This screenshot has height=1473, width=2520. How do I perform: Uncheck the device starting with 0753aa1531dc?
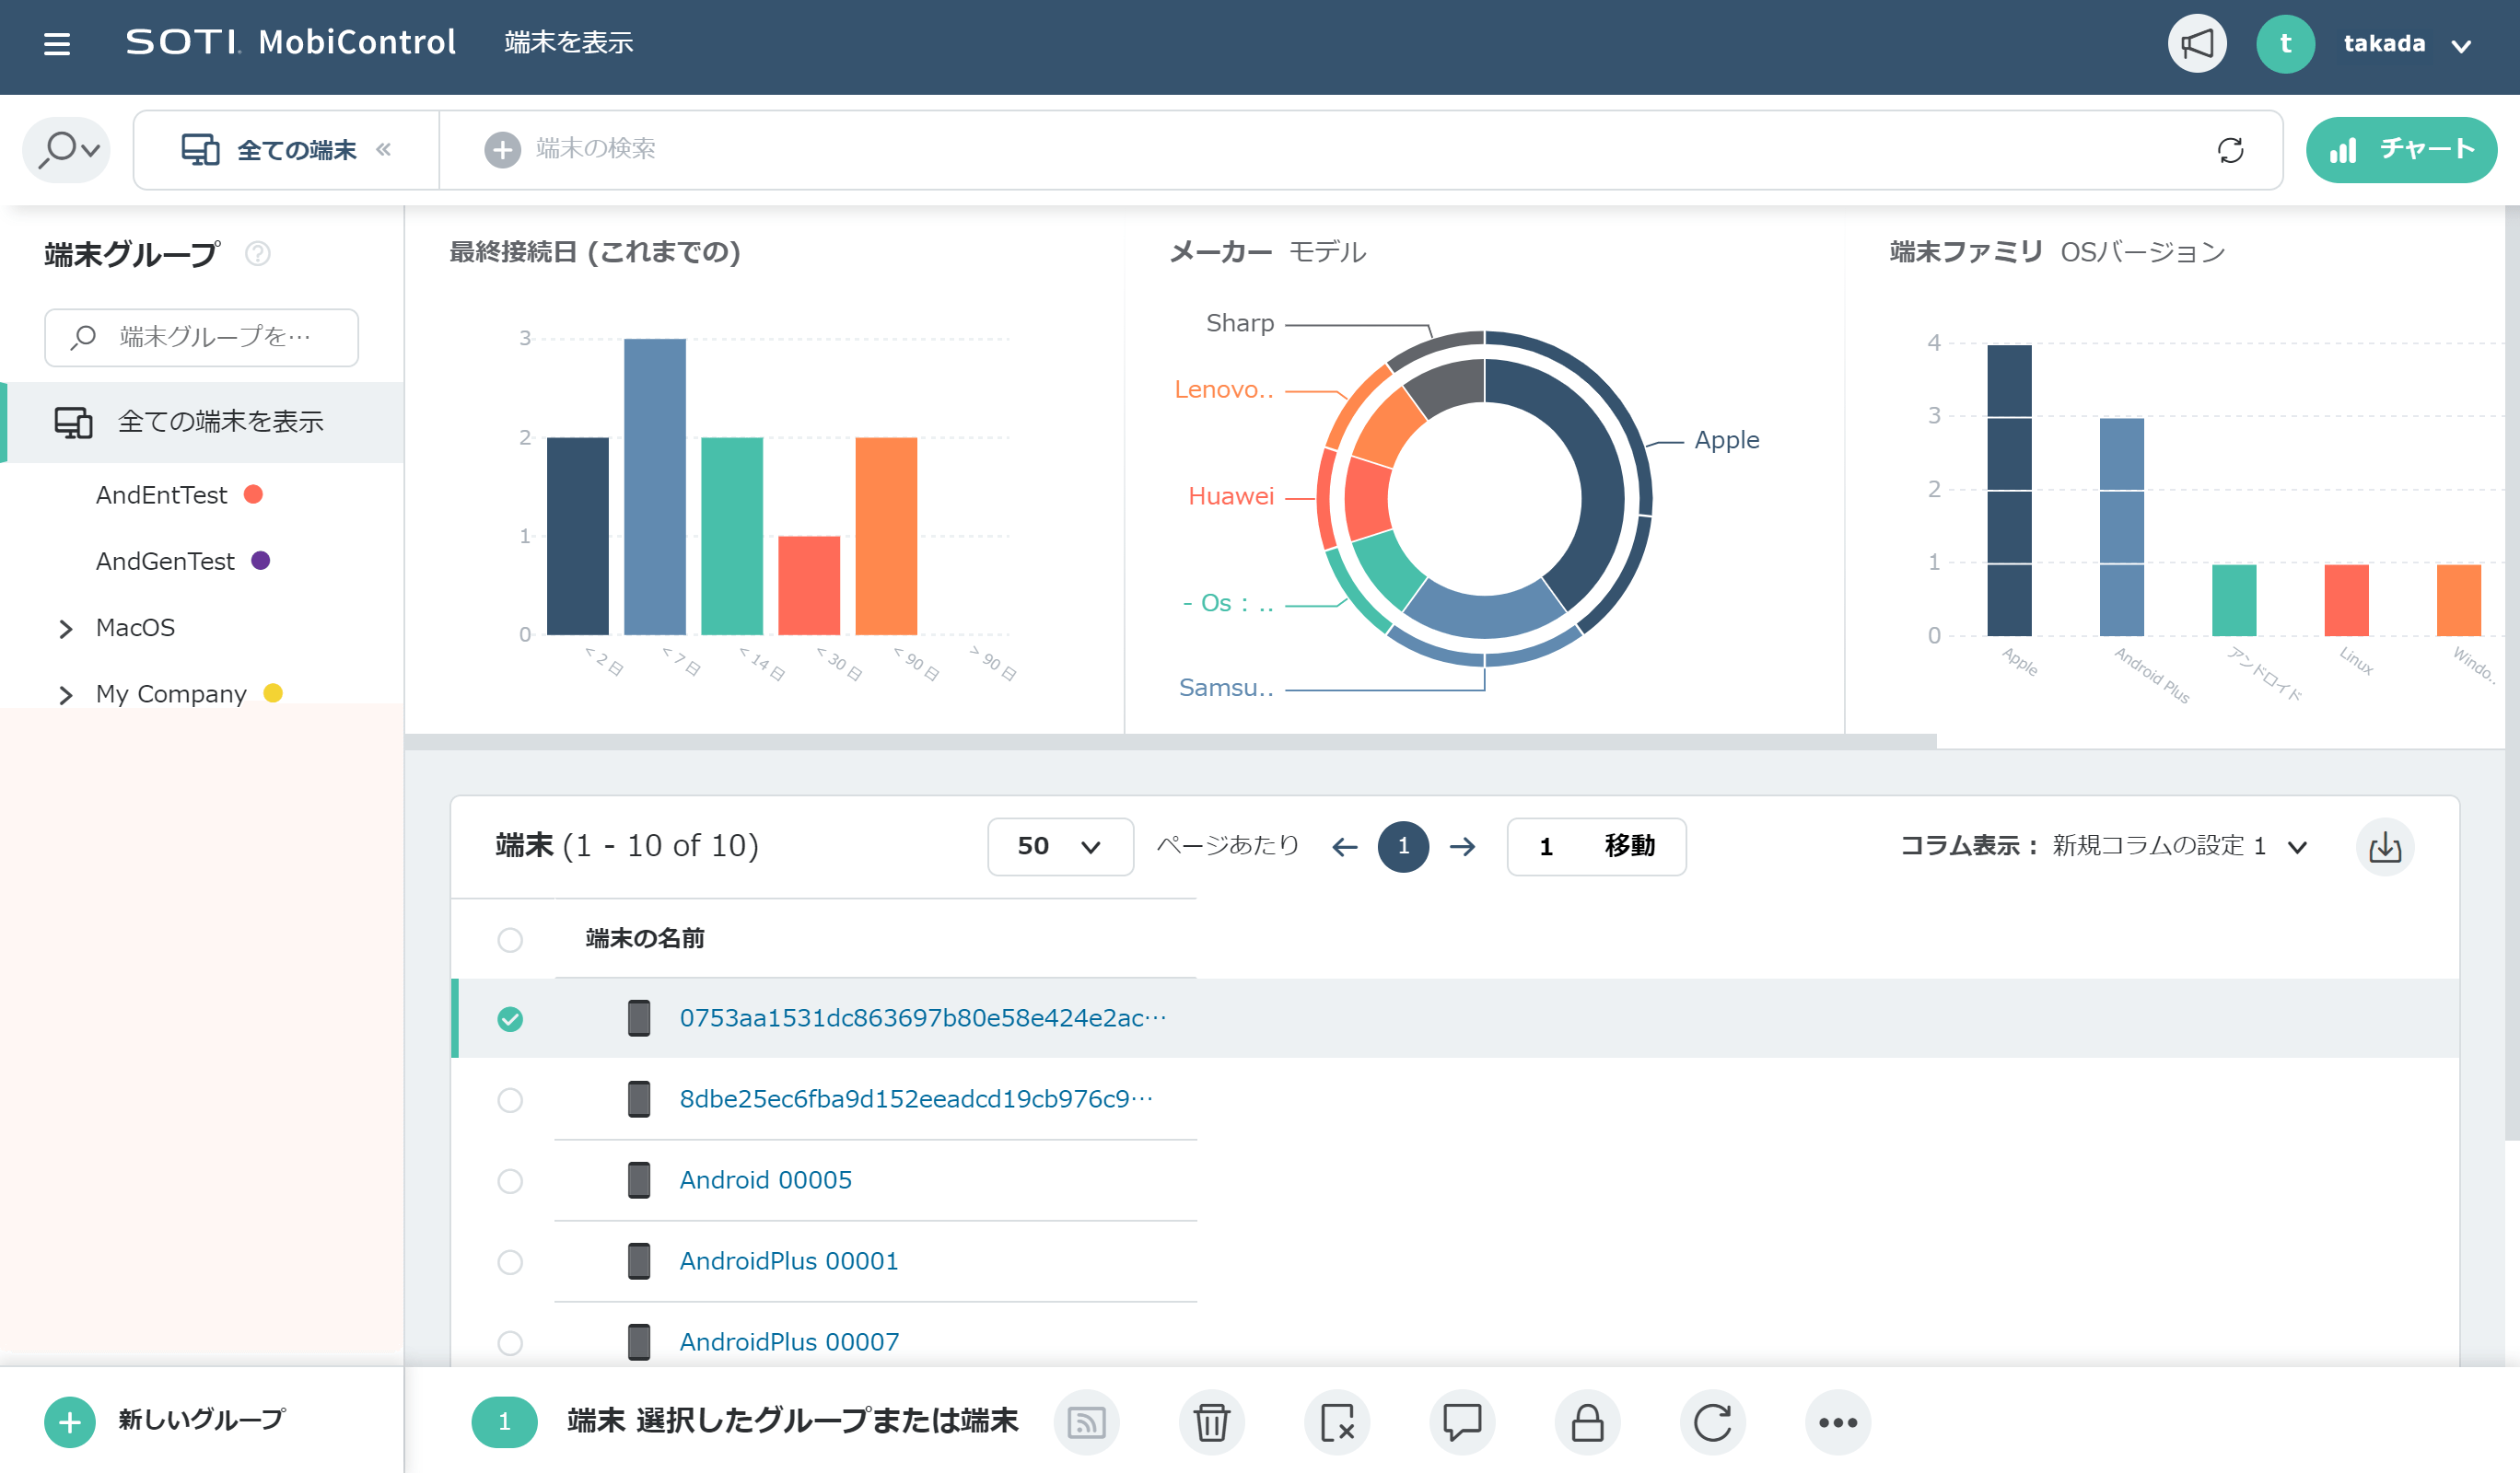coord(510,1019)
